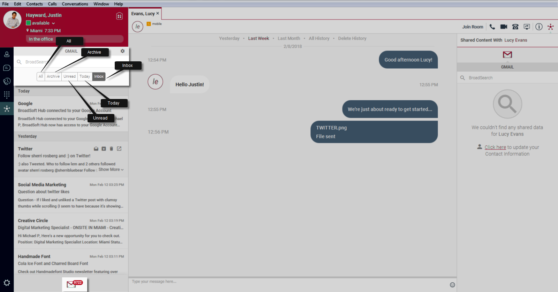Open the Chat sidebar icon
The width and height of the screenshot is (558, 292).
[7, 68]
